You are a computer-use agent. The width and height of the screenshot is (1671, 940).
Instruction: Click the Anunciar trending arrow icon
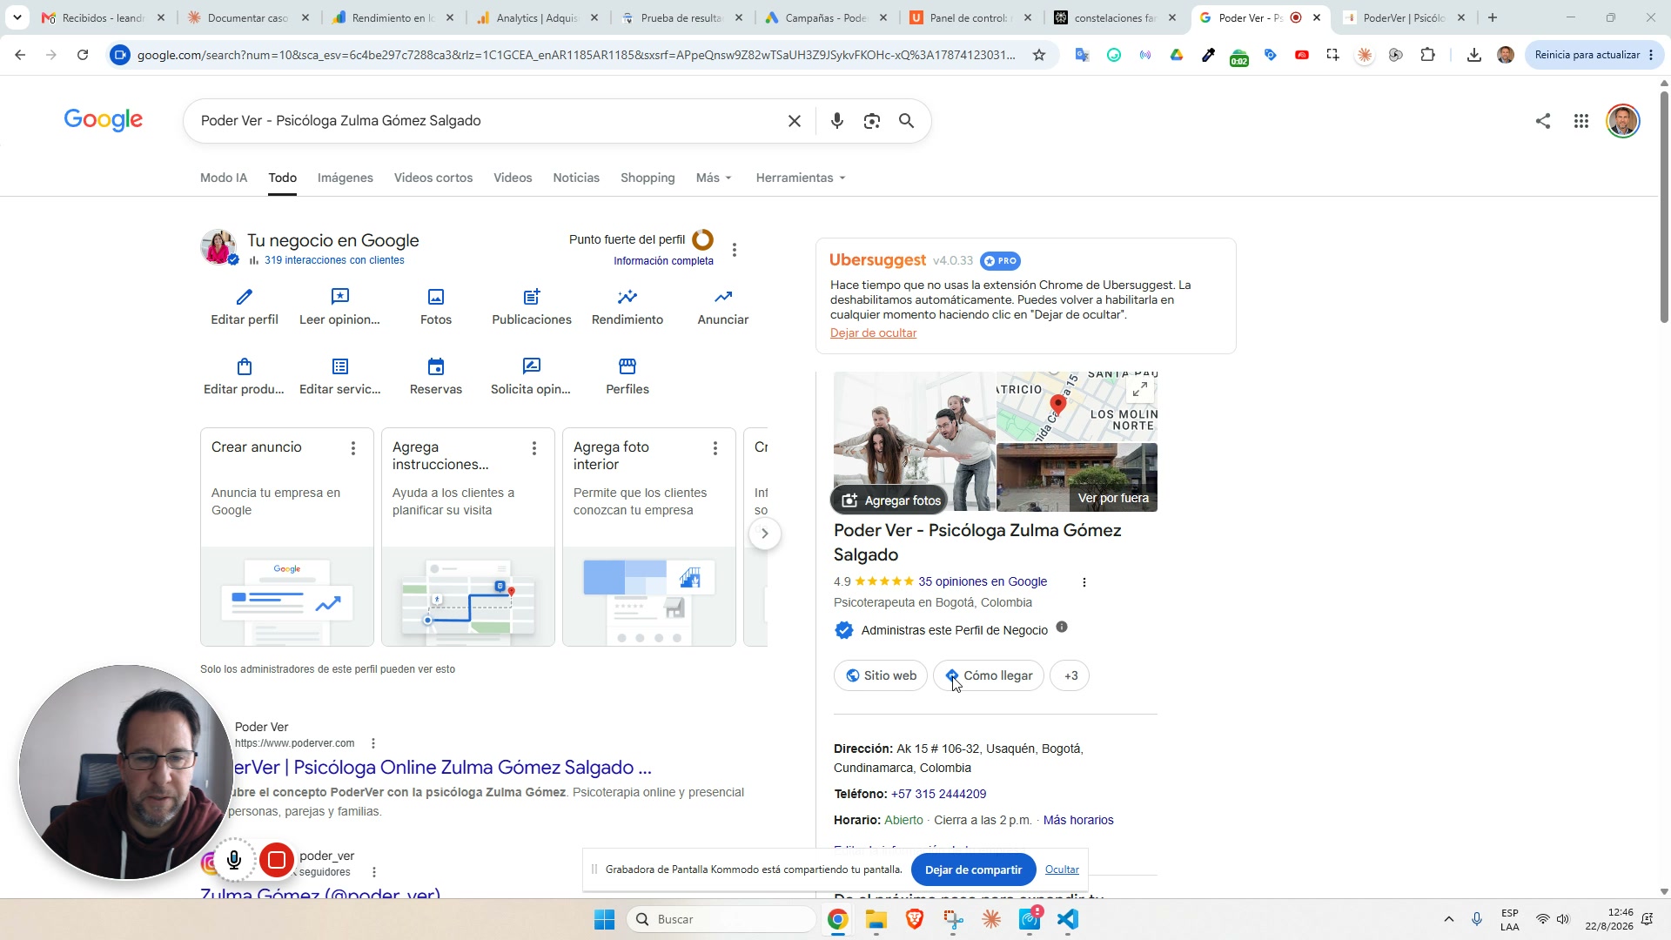[x=723, y=297]
